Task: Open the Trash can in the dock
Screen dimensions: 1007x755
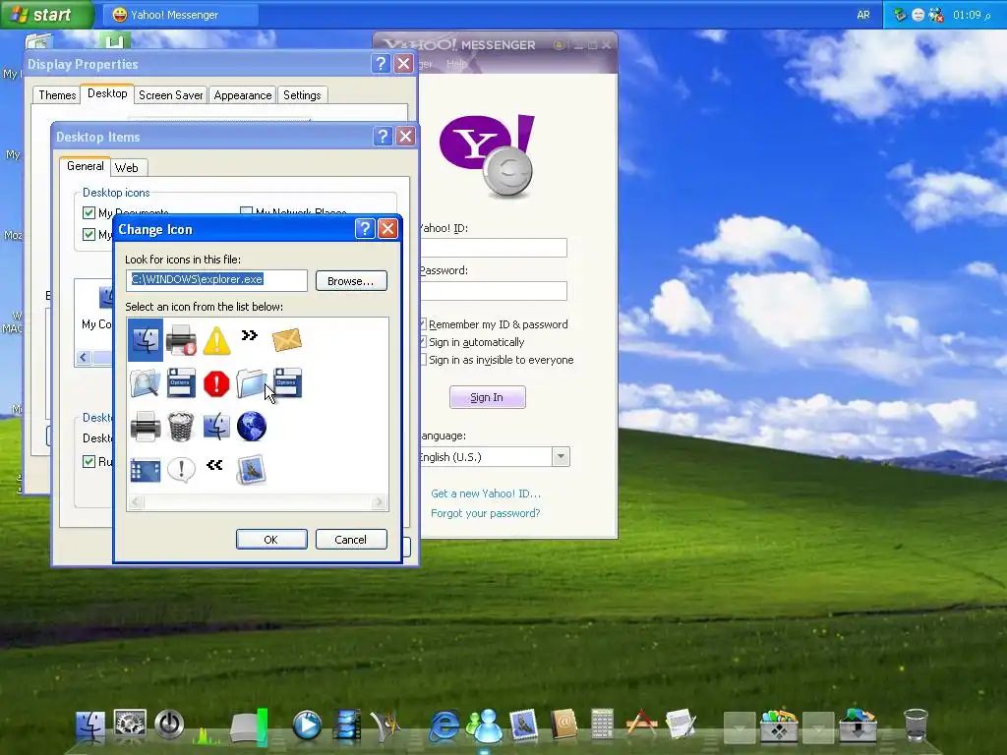Action: click(x=916, y=725)
